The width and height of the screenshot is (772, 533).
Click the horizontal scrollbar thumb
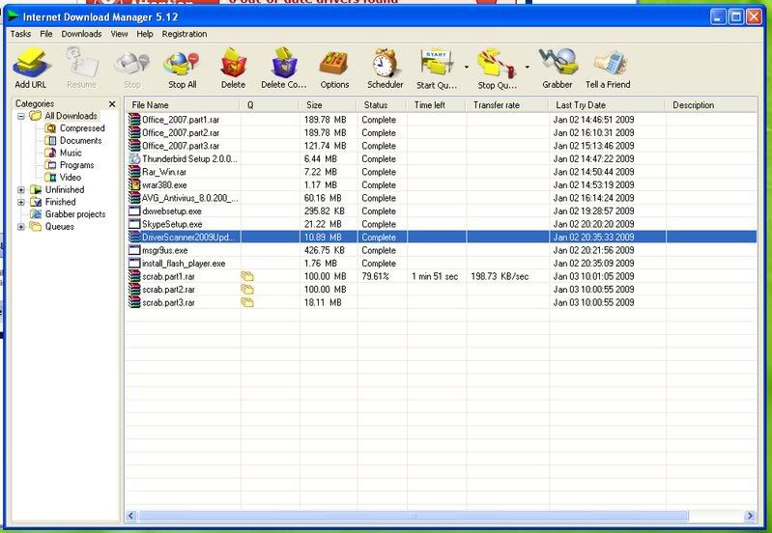click(x=413, y=516)
